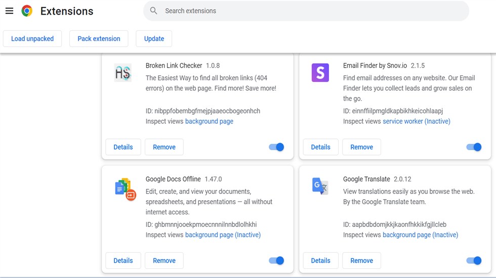This screenshot has width=496, height=278.
Task: Turn off Google Docs Offline toggle
Action: tap(276, 260)
